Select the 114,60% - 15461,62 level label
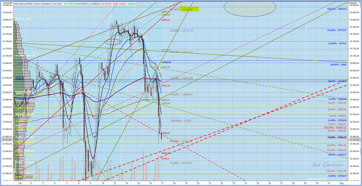The image size is (362, 186). pyautogui.click(x=337, y=145)
